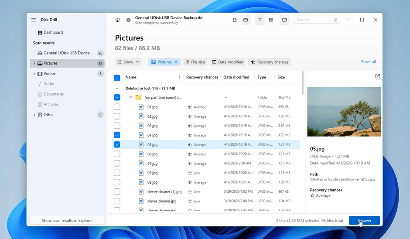Open the Date modified filter
Image resolution: width=410 pixels, height=239 pixels.
pos(228,62)
